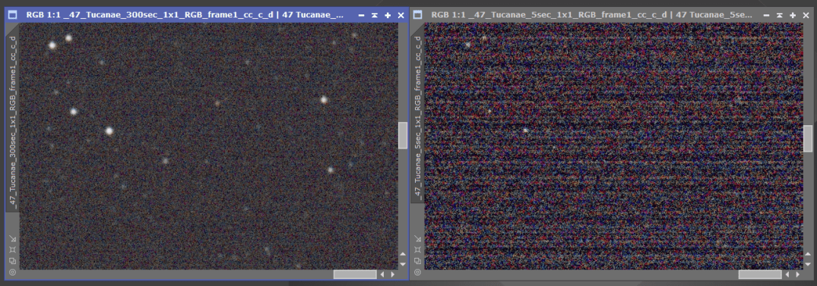The width and height of the screenshot is (817, 286).
Task: Maximize the 300sec window with plus button
Action: coord(388,16)
